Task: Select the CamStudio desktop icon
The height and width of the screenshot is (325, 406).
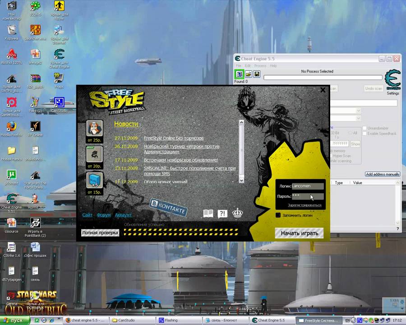Action: pos(59,105)
